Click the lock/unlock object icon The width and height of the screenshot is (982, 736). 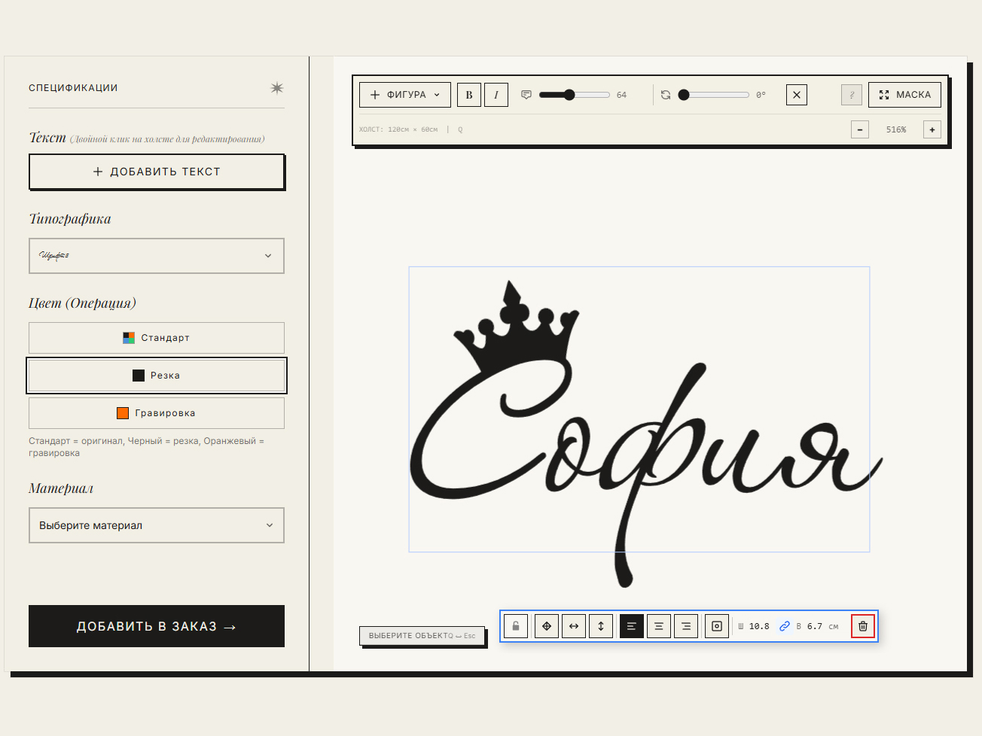coord(516,626)
